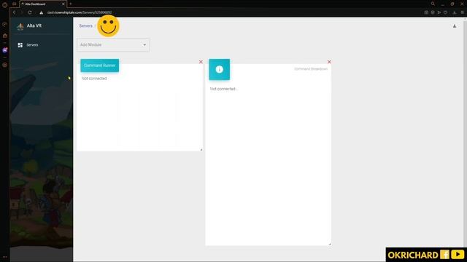Click the security warning triangle icon
The image size is (467, 262).
41,12
